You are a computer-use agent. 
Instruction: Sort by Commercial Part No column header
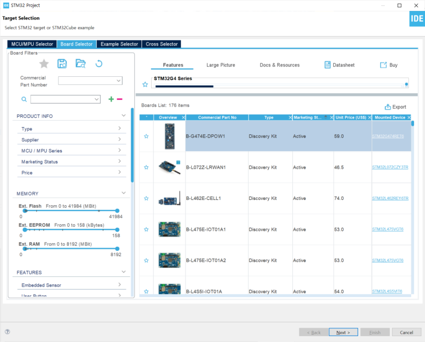(x=217, y=118)
